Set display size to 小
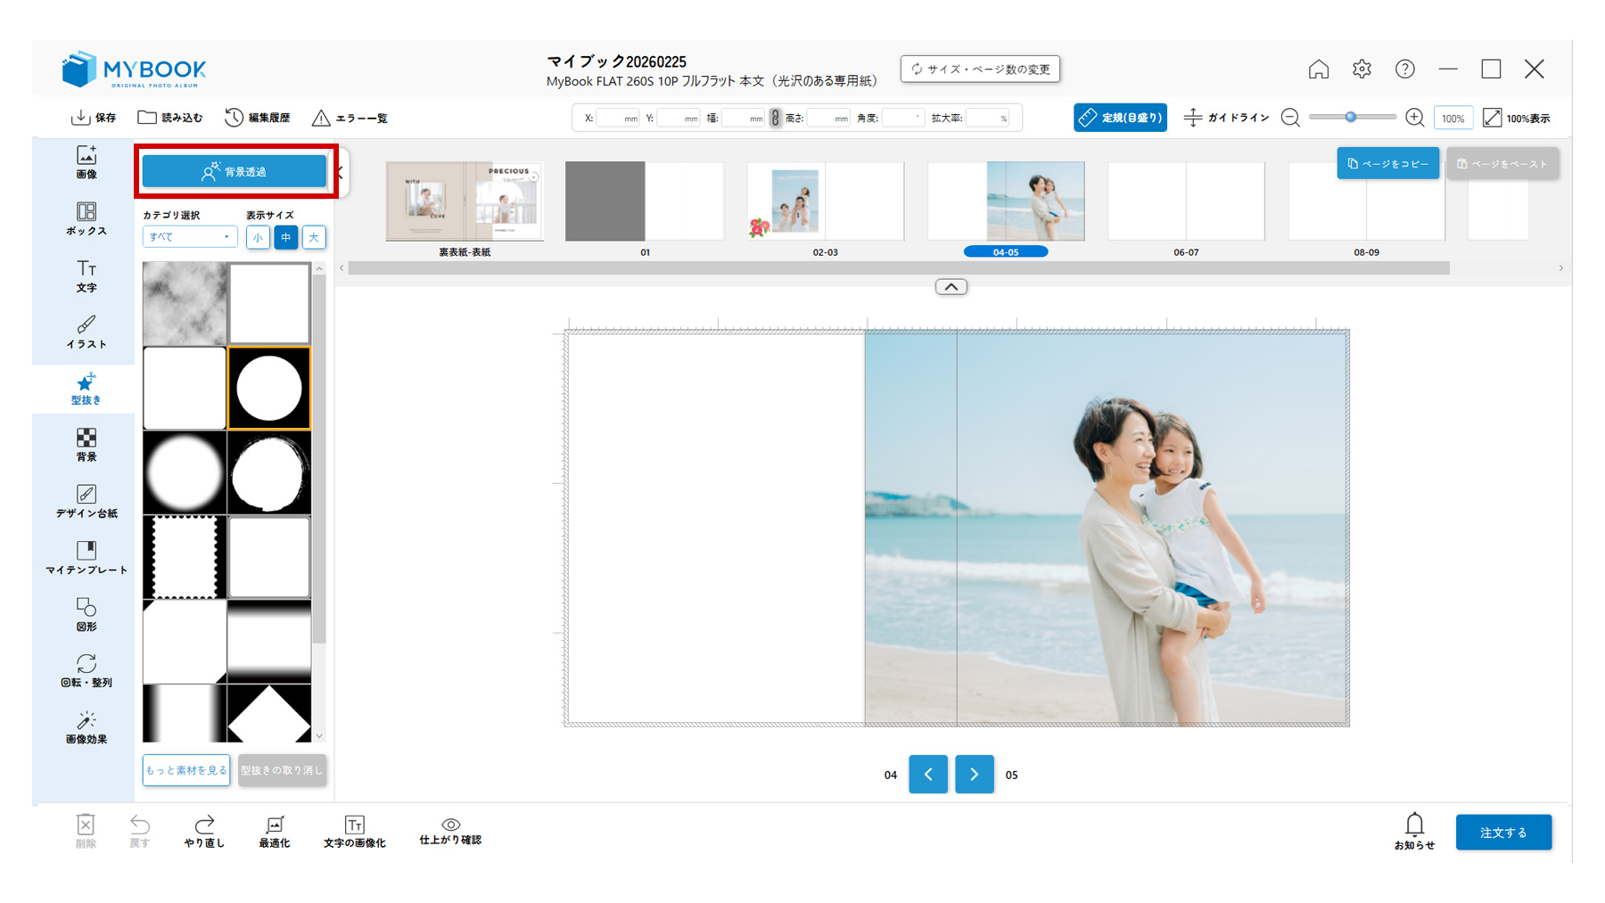 pos(258,237)
